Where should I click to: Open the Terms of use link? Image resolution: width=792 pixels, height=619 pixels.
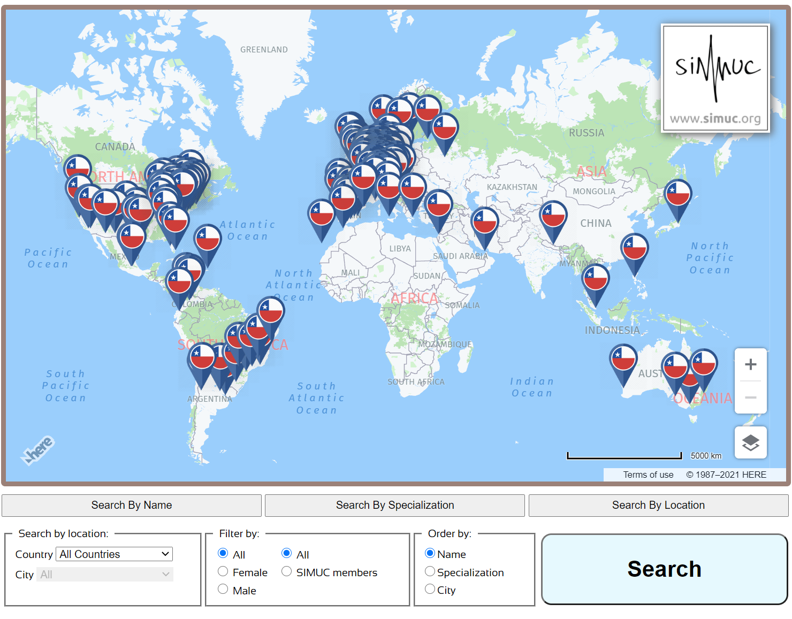pyautogui.click(x=648, y=475)
